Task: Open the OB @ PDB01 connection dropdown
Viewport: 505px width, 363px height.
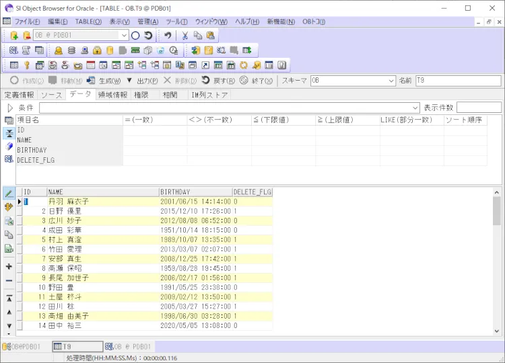Action: (x=124, y=35)
